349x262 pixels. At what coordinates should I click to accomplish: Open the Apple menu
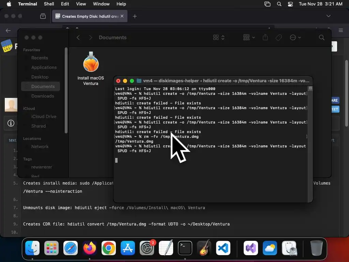(x=9, y=4)
